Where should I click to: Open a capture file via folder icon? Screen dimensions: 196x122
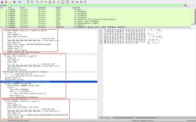pyautogui.click(x=20, y=2)
